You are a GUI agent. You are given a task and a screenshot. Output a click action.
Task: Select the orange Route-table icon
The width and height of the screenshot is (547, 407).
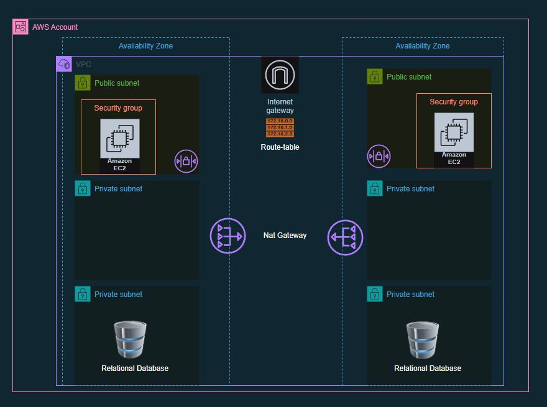(x=280, y=127)
